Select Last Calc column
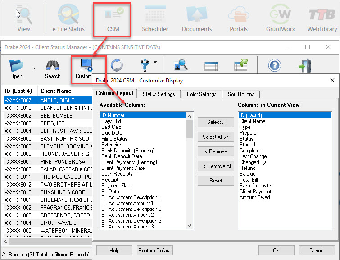 pos(143,127)
